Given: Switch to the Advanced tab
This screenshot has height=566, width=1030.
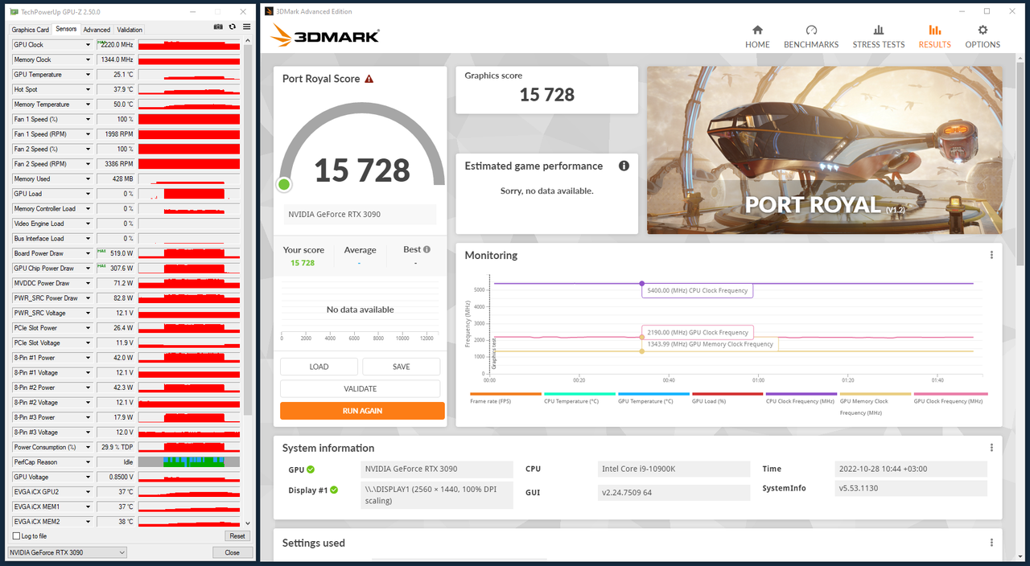Looking at the screenshot, I should click(x=97, y=30).
